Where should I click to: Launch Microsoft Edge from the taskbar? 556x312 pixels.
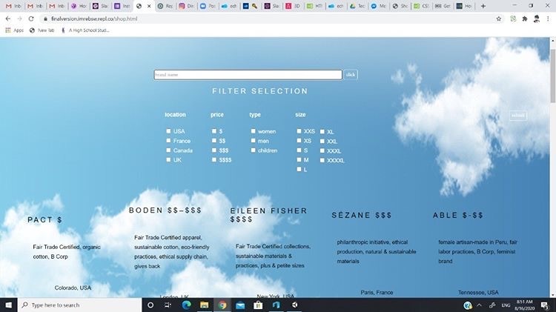(186, 305)
